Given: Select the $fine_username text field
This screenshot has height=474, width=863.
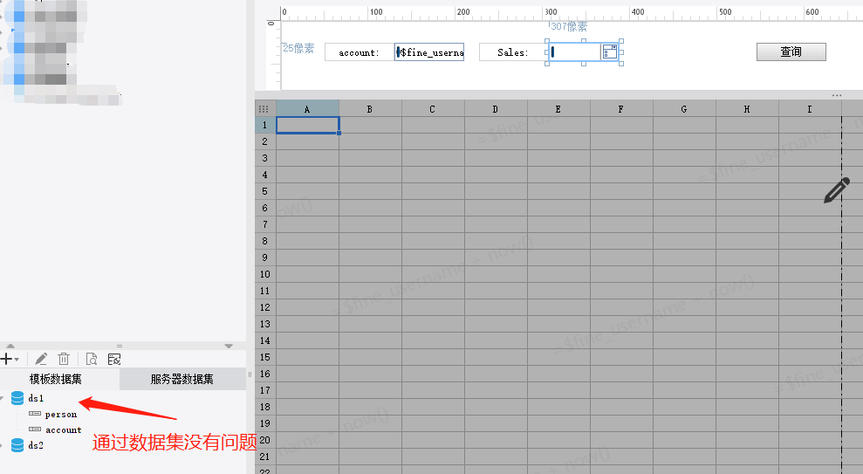Looking at the screenshot, I should click(429, 52).
